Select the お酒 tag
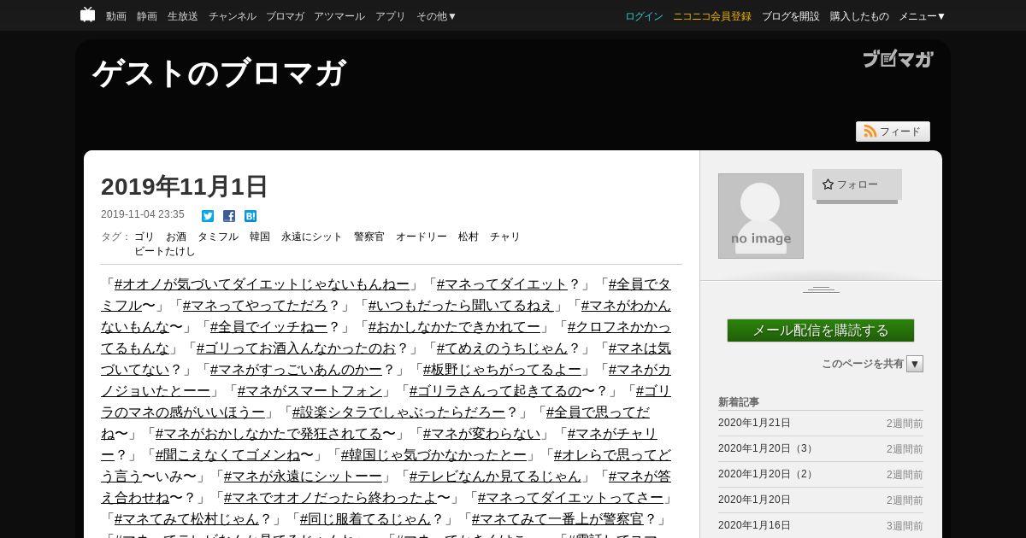This screenshot has height=538, width=1026. pyautogui.click(x=176, y=237)
